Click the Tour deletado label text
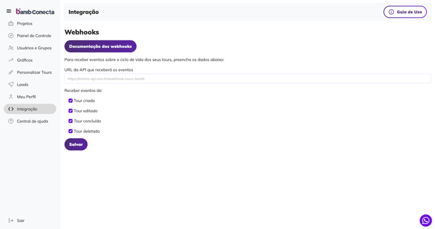This screenshot has height=229, width=435. coord(87,131)
